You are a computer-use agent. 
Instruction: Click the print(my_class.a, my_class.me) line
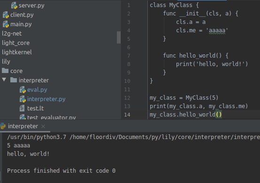[x=199, y=106]
